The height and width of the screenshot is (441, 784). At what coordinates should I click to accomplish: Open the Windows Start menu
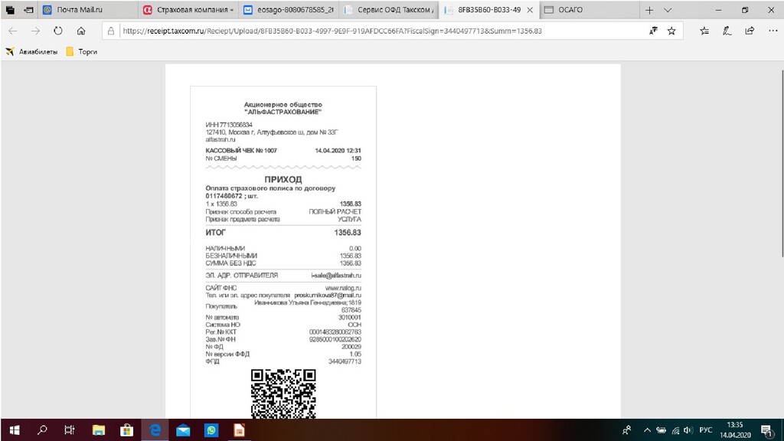pyautogui.click(x=15, y=430)
